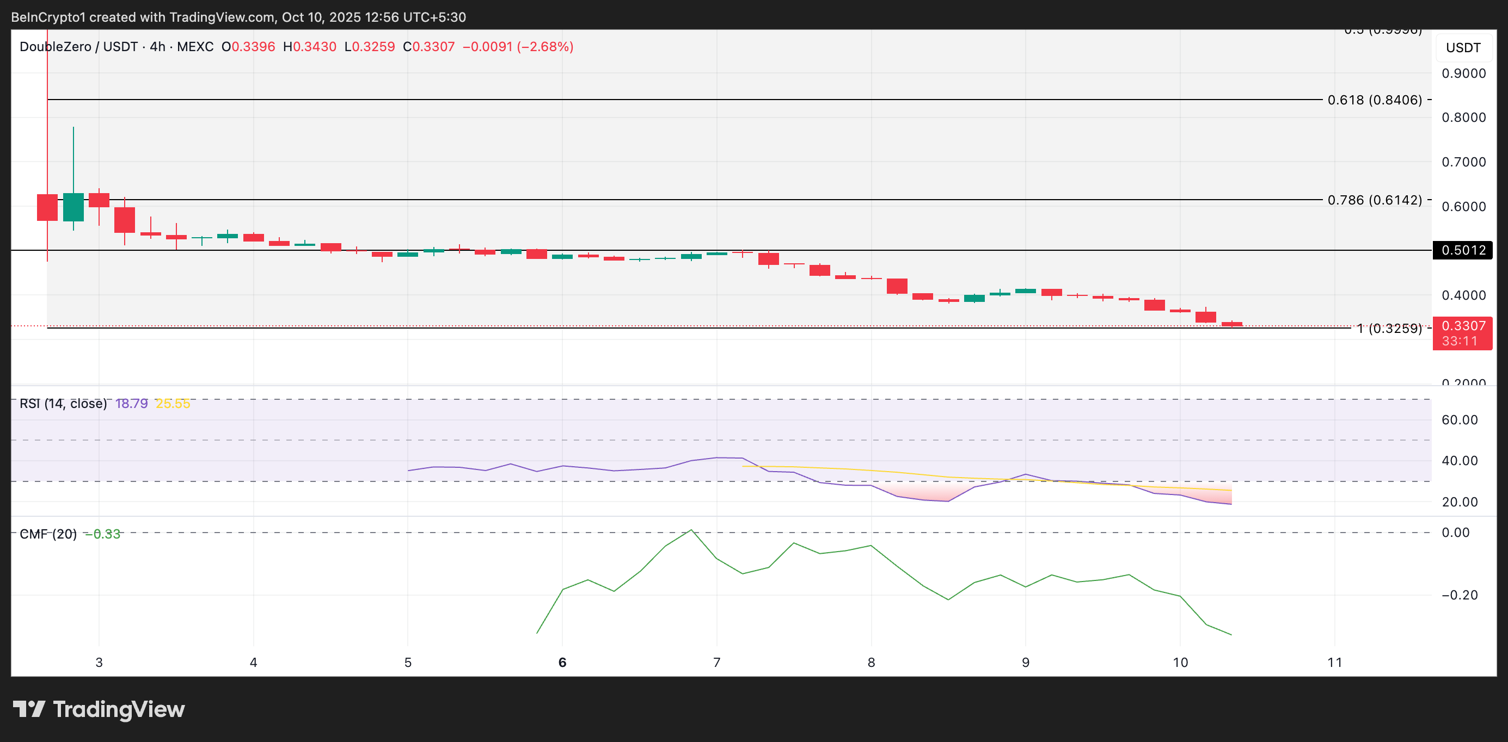Viewport: 1508px width, 742px height.
Task: Click the CMF value −0.33 readout
Action: 102,534
